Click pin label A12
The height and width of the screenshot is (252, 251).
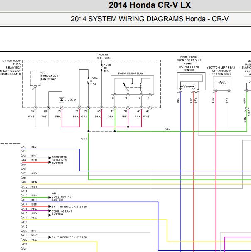[x=25, y=196]
